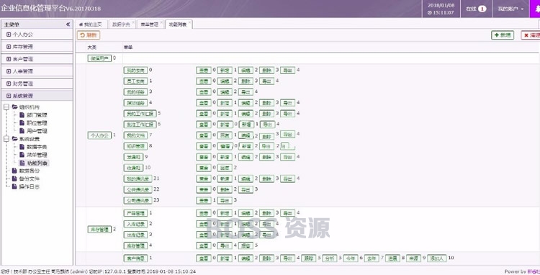Viewport: 540px width, 275px height.
Task: Click the 公共通讯录 menu button
Action: [138, 189]
